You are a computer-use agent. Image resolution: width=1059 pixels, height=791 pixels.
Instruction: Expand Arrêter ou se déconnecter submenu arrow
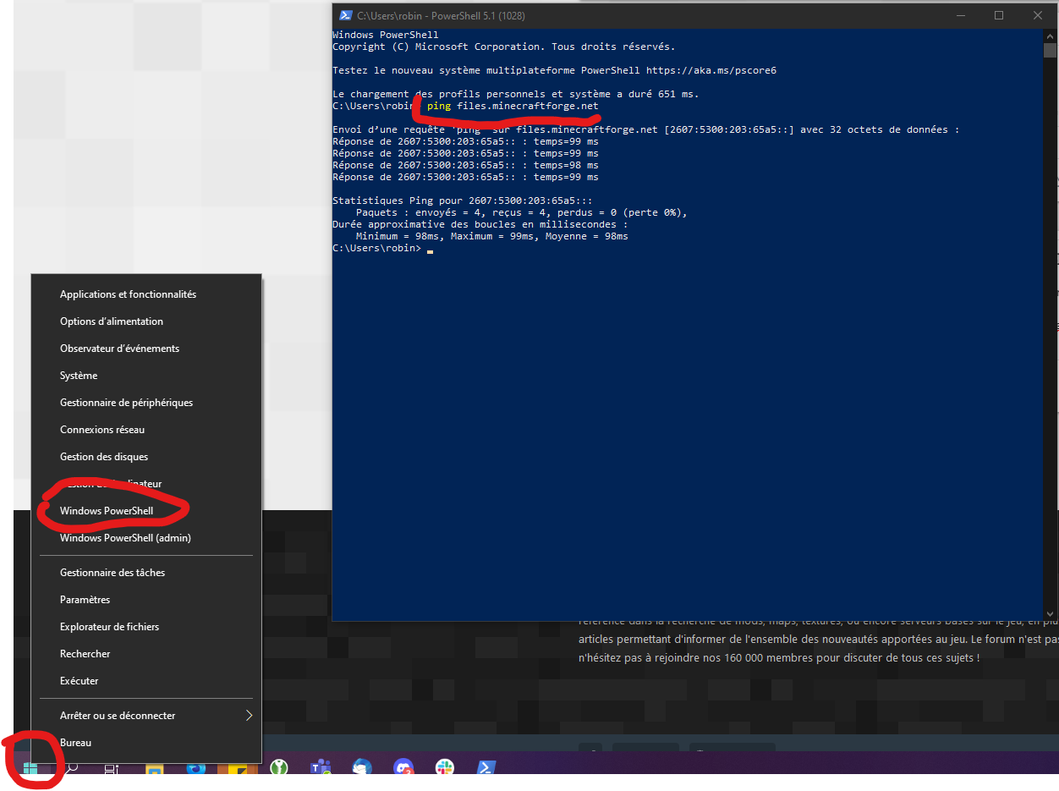click(x=249, y=716)
